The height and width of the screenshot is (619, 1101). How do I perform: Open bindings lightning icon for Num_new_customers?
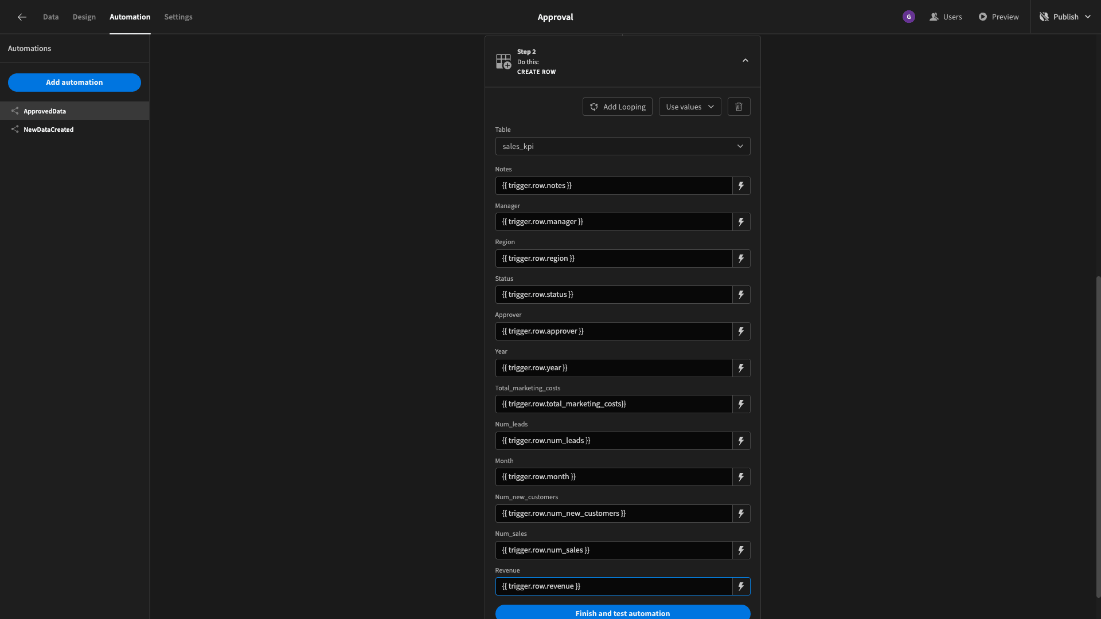coord(741,514)
